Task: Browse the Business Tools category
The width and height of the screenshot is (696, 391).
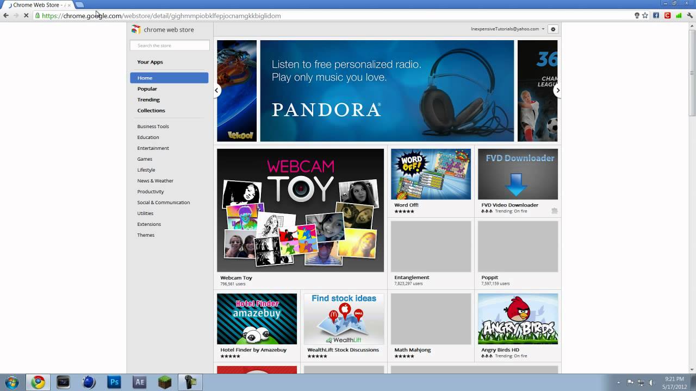Action: (x=153, y=127)
